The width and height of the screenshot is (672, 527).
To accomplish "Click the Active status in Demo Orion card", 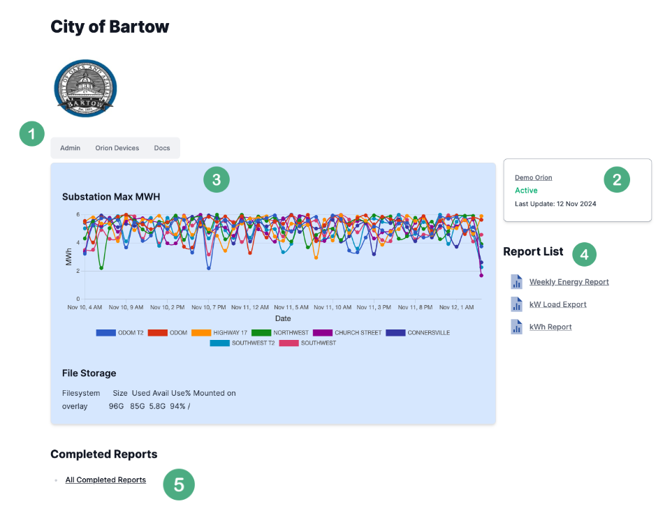I will pyautogui.click(x=526, y=190).
